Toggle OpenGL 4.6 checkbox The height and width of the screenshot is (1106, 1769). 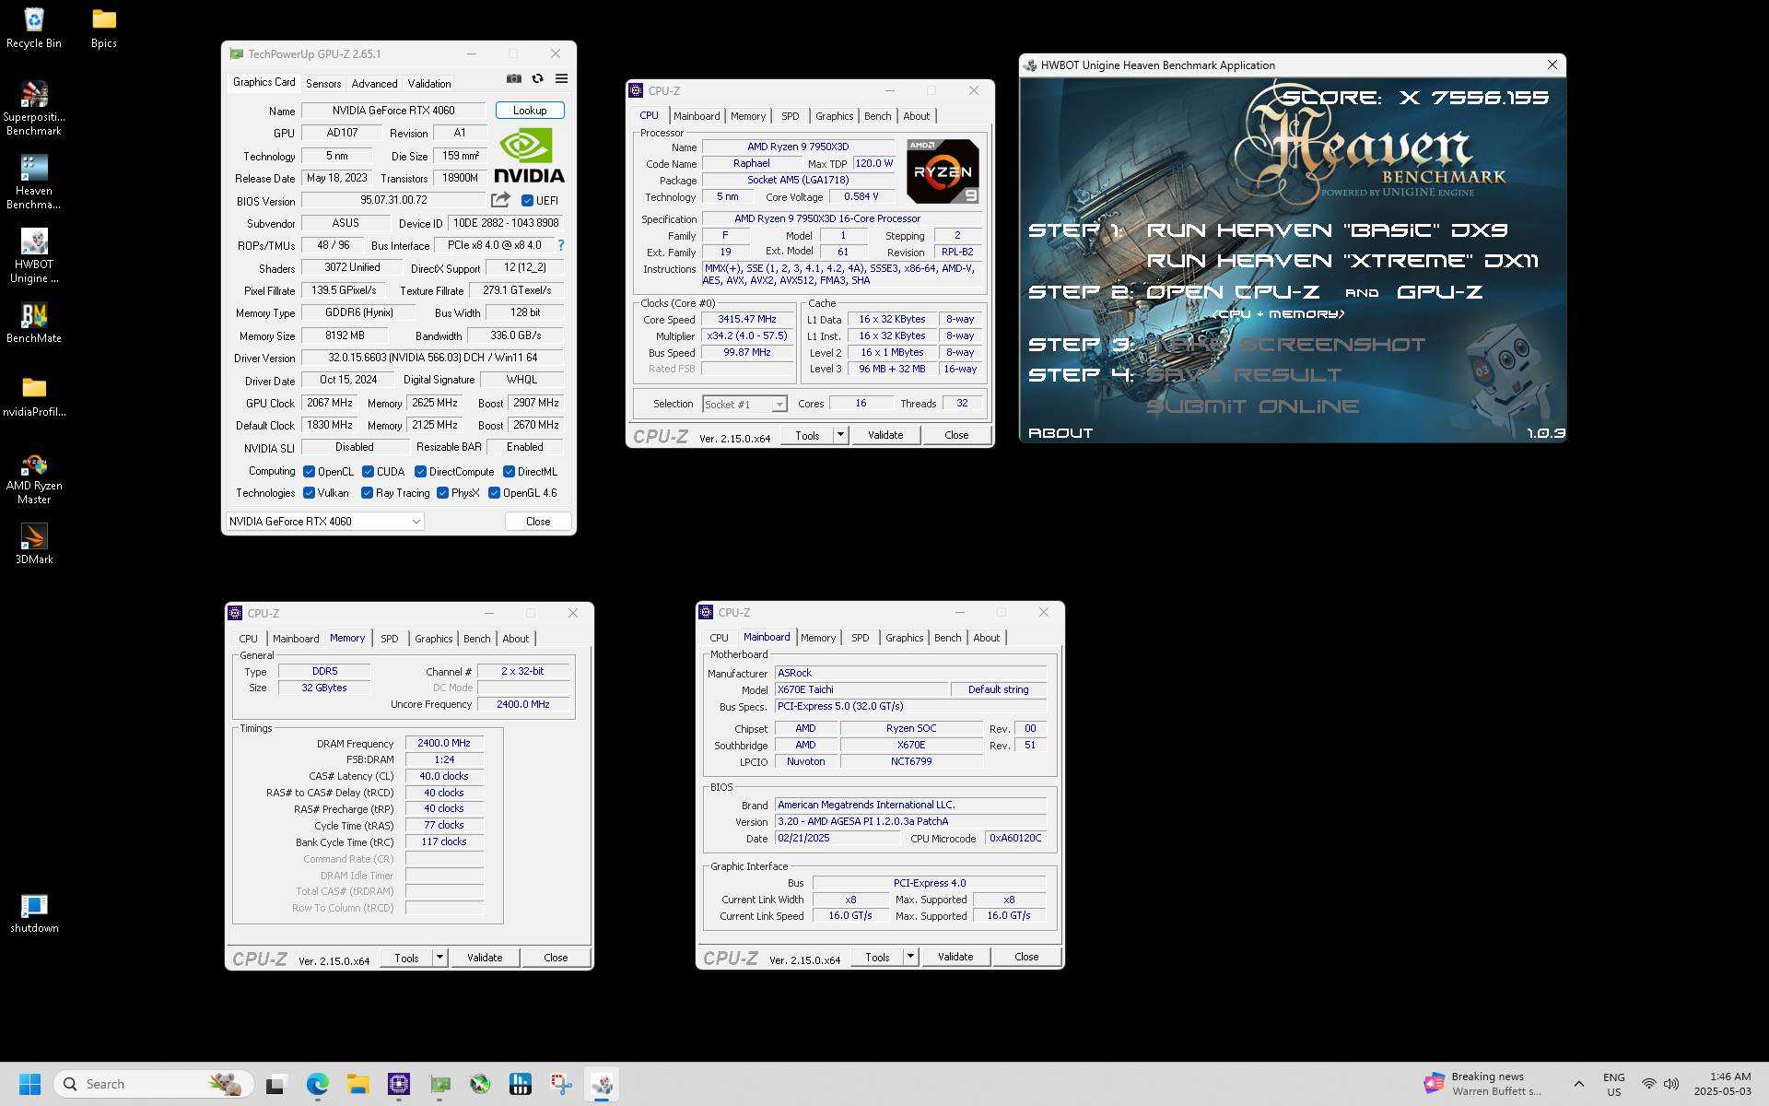click(x=494, y=493)
